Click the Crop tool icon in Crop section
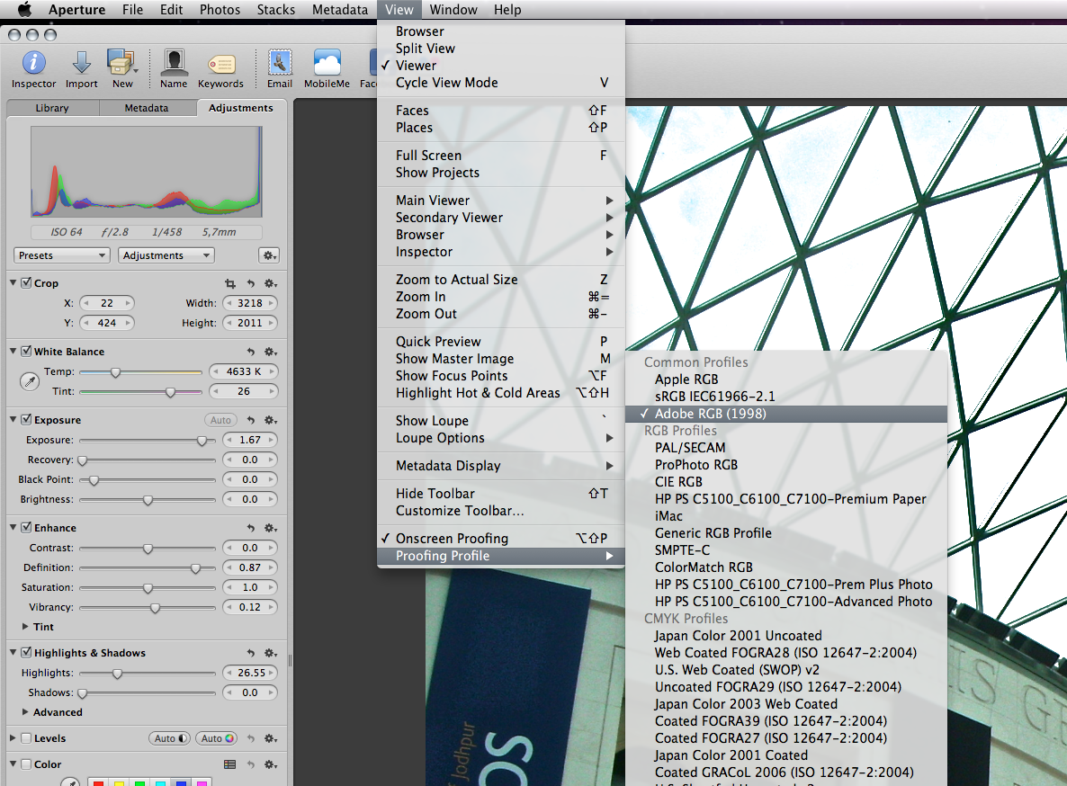 pos(230,283)
